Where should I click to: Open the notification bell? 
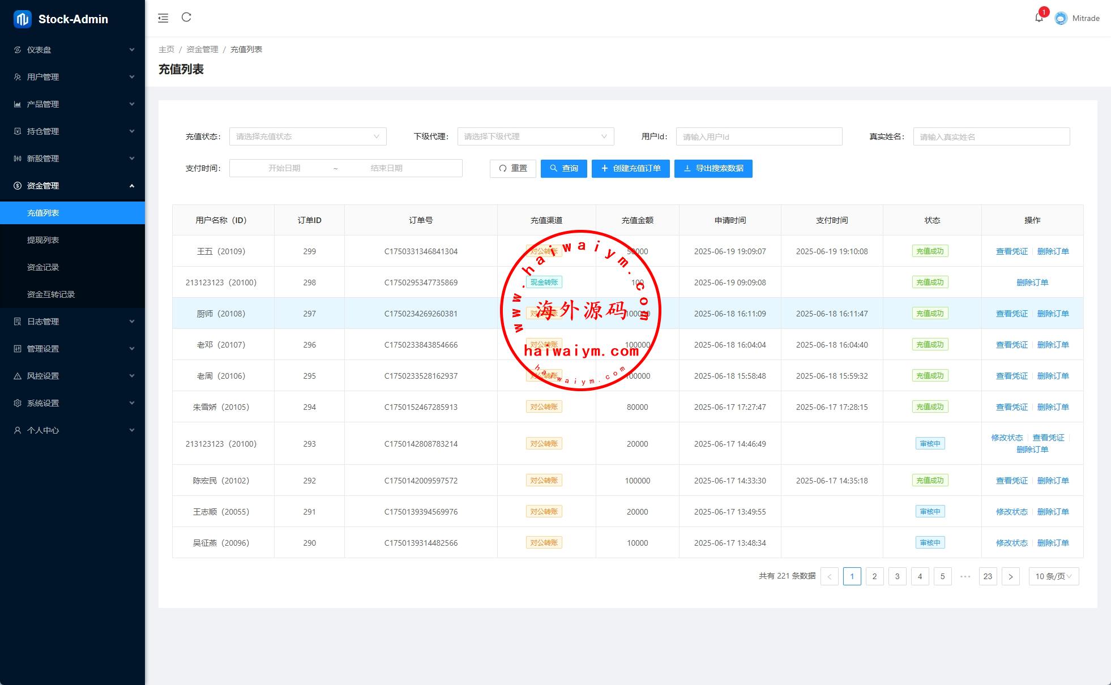(1039, 18)
